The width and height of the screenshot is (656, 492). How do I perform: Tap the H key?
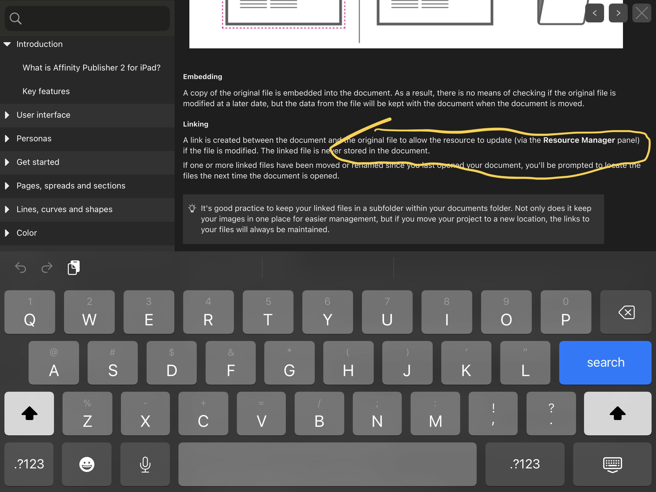(348, 363)
